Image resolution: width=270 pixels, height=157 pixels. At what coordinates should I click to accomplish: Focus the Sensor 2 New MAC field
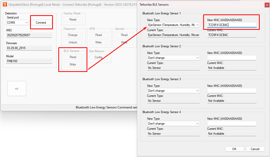(x=232, y=58)
